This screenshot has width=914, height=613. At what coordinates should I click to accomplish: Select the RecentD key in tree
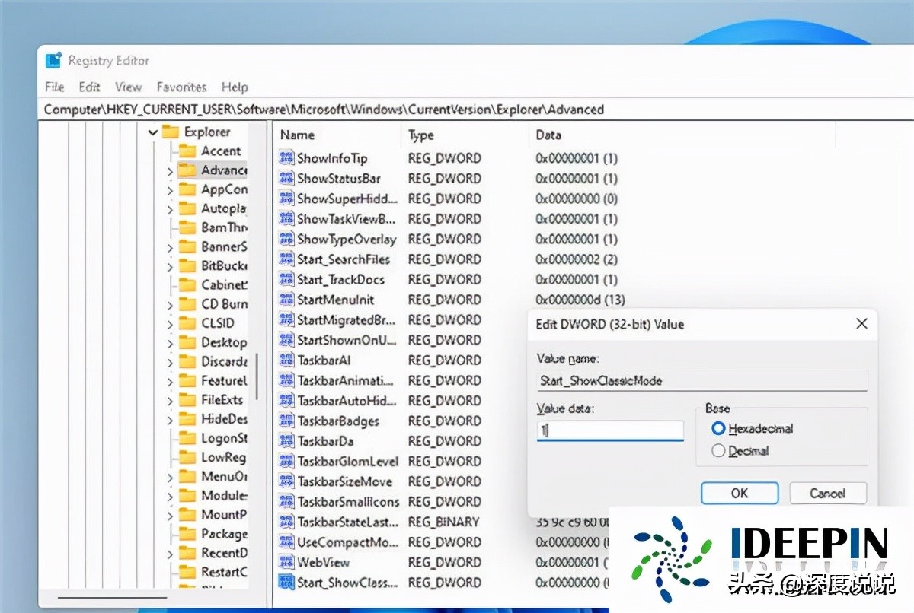224,553
